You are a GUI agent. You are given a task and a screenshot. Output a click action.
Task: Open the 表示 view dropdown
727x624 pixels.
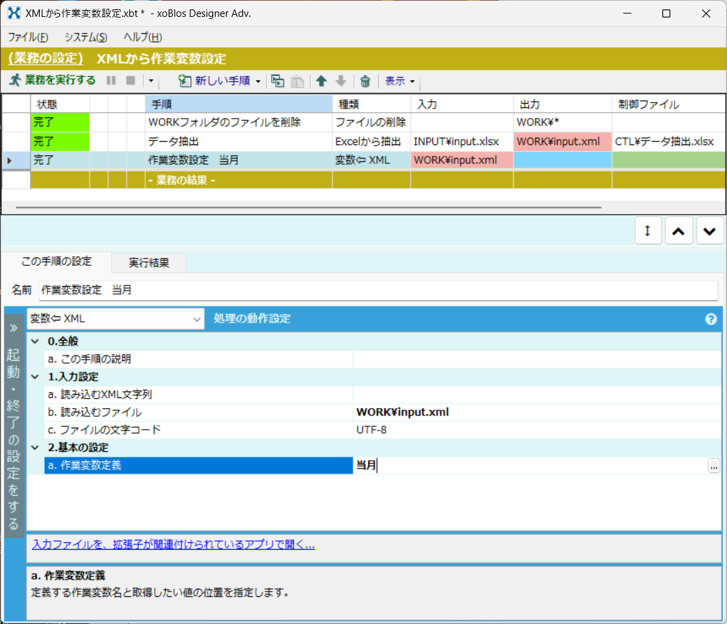[x=400, y=81]
